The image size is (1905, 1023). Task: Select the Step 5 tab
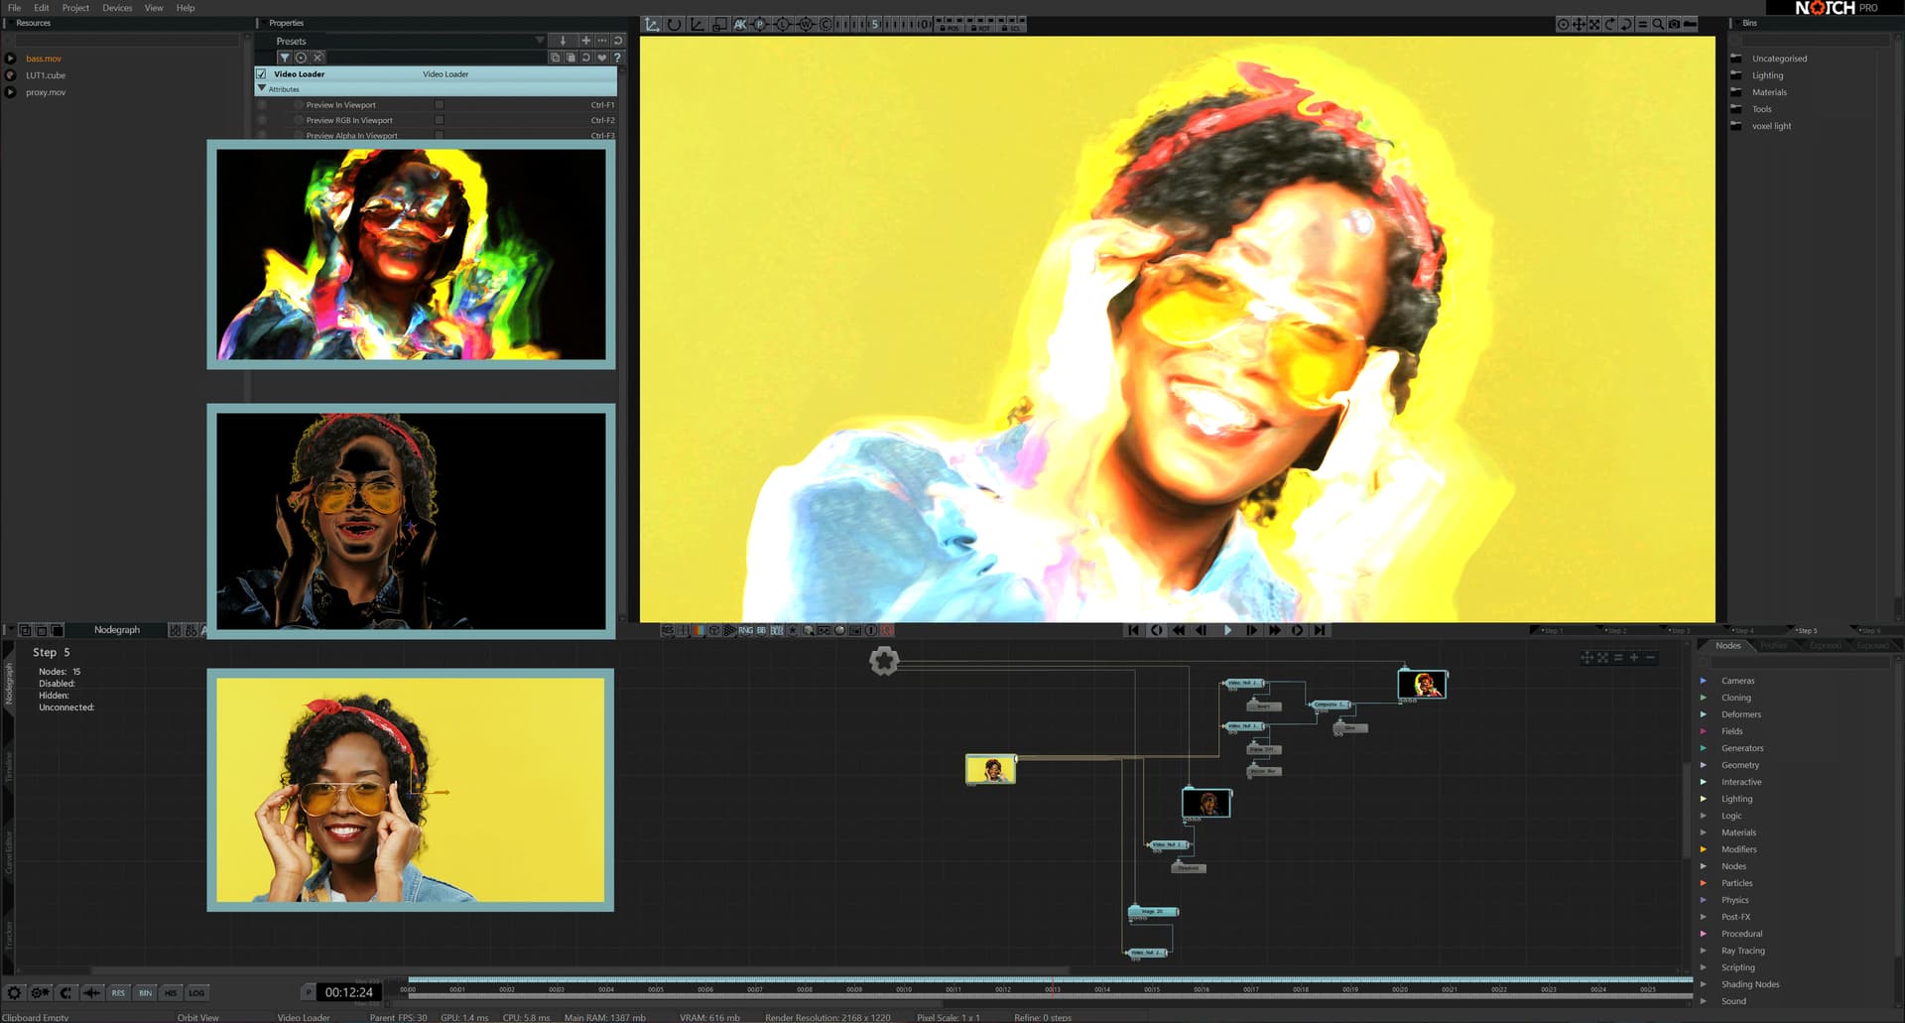(x=1807, y=631)
